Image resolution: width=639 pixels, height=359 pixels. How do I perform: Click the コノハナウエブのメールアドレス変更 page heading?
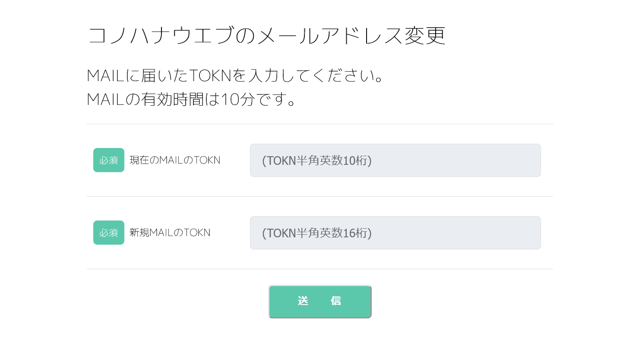(266, 35)
